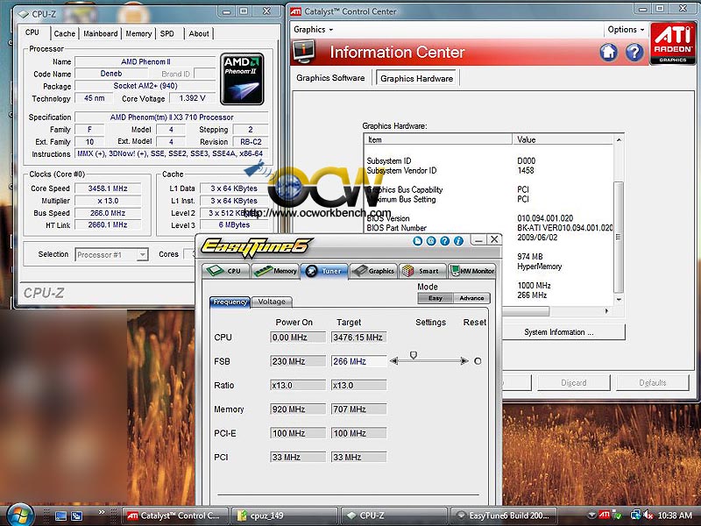Screen dimensions: 701x526
Task: Click the Memory Target 707 MHz value
Action: pyautogui.click(x=358, y=409)
